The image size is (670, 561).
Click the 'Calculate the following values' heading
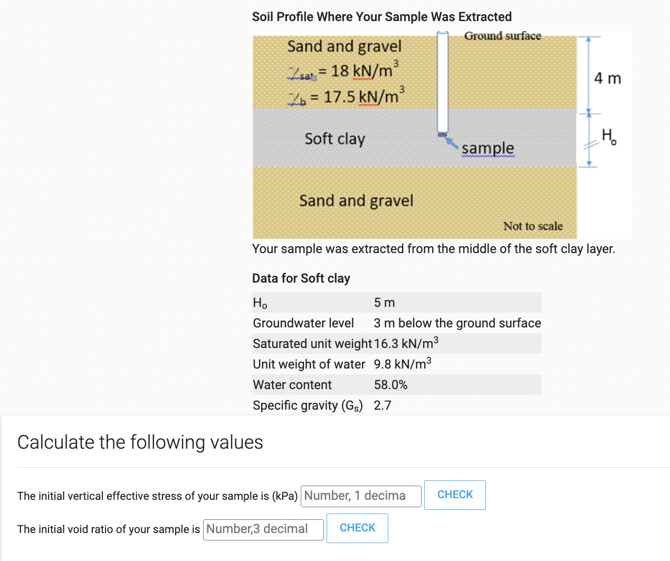[140, 442]
